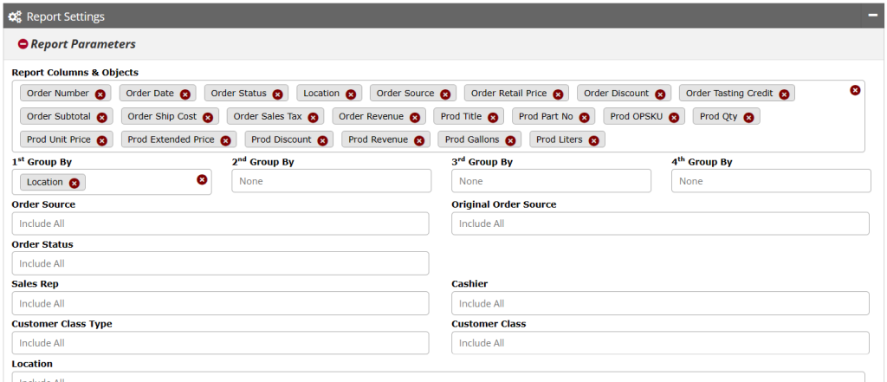The image size is (887, 382).
Task: Remove the Order Date tag
Action: 185,94
